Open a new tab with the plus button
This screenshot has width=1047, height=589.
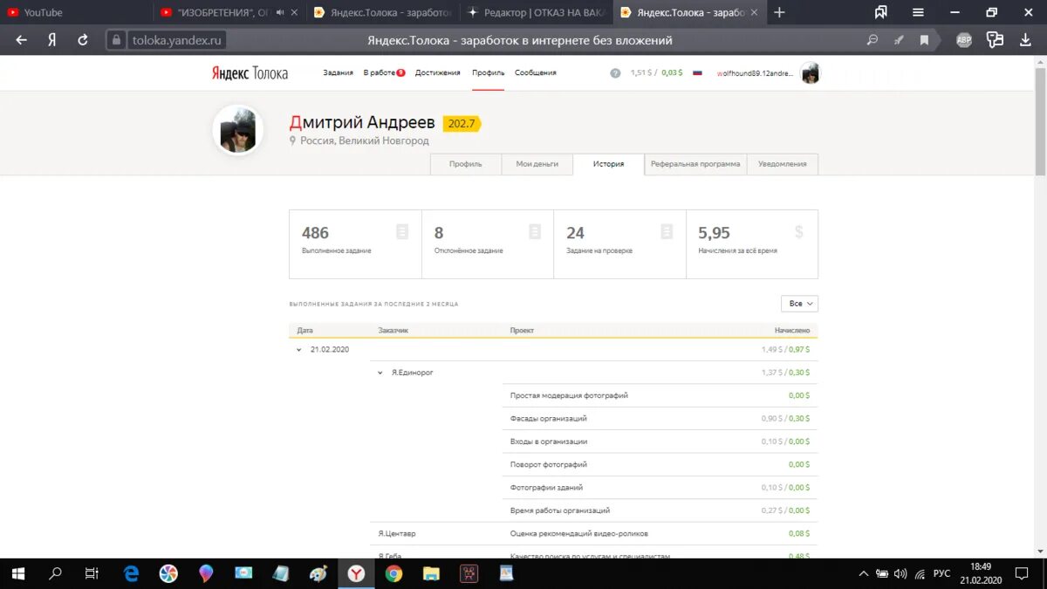779,12
